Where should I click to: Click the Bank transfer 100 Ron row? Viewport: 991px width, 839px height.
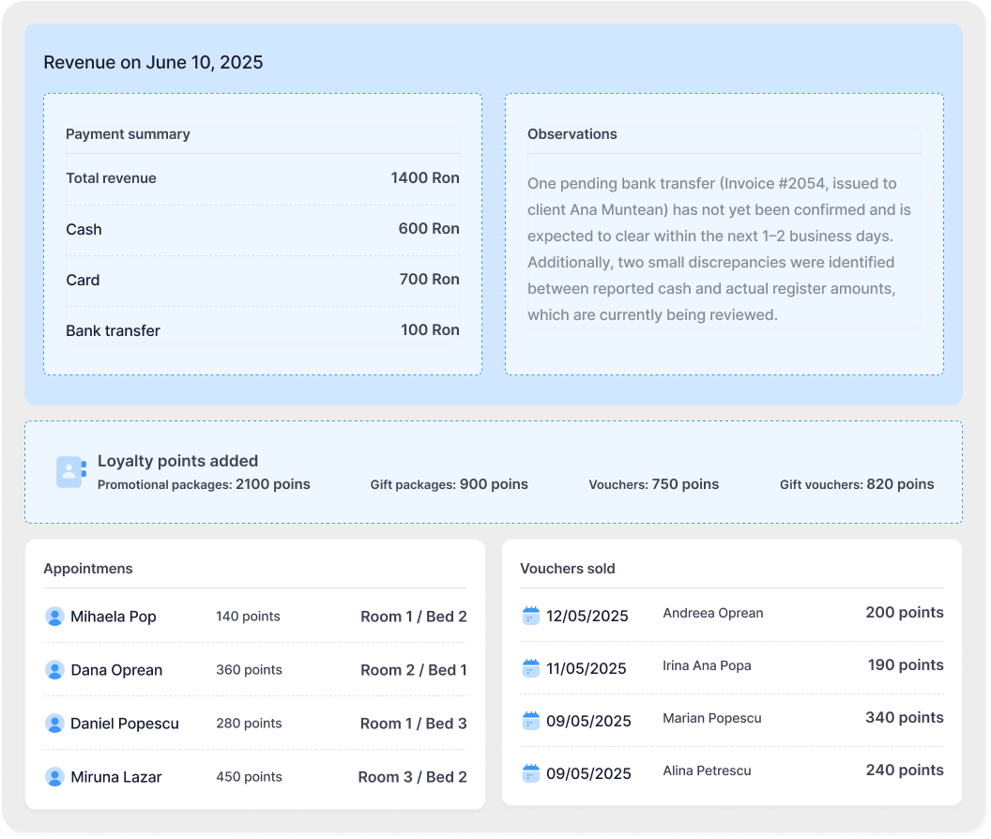coord(262,330)
